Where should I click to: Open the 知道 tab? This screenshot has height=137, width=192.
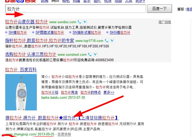(76, 1)
